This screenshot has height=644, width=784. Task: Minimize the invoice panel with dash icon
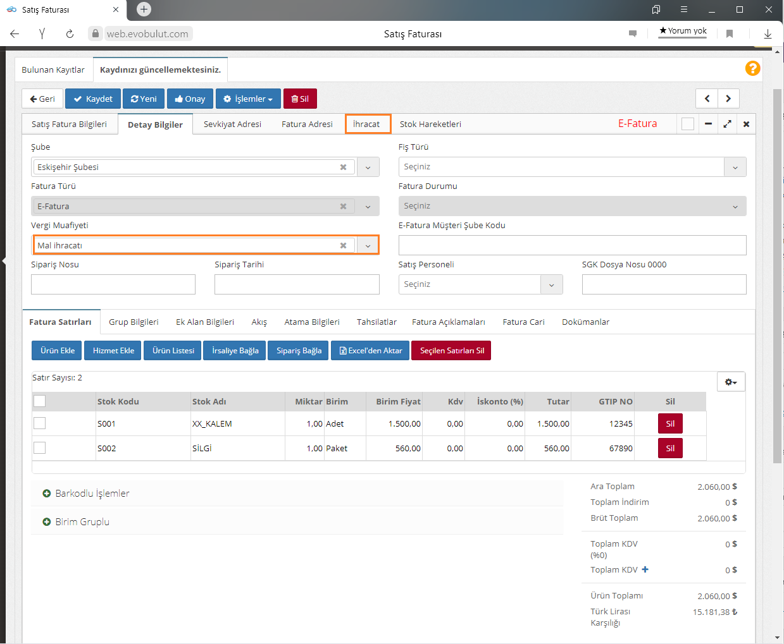pos(708,124)
